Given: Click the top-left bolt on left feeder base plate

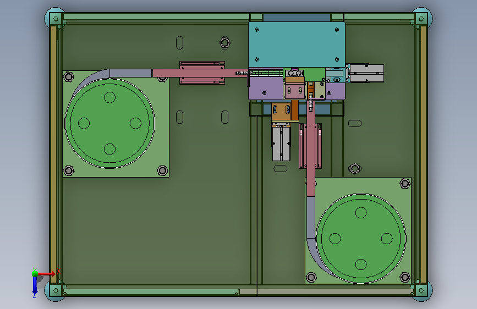Looking at the screenshot, I should 68,76.
